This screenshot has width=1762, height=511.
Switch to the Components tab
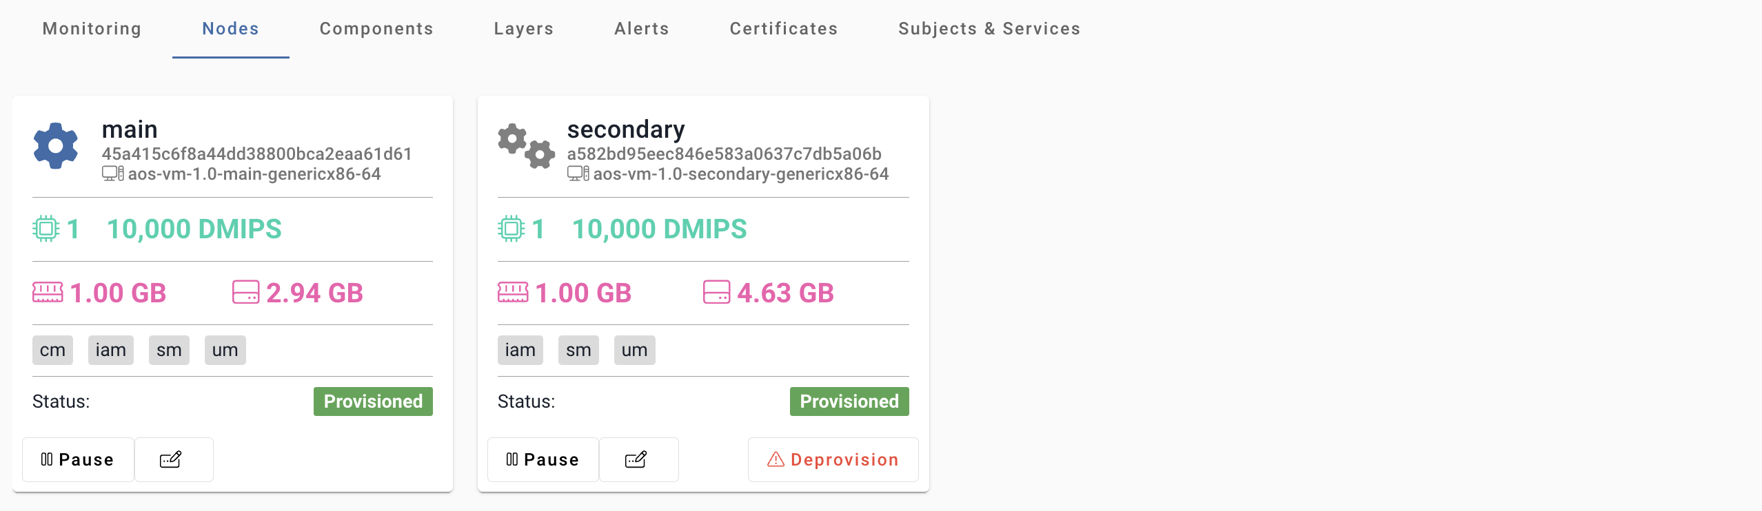point(376,29)
